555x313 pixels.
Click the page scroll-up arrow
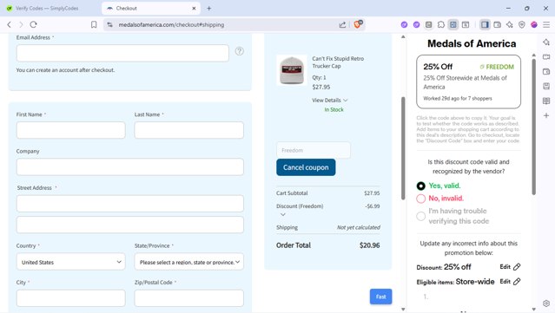403,36
